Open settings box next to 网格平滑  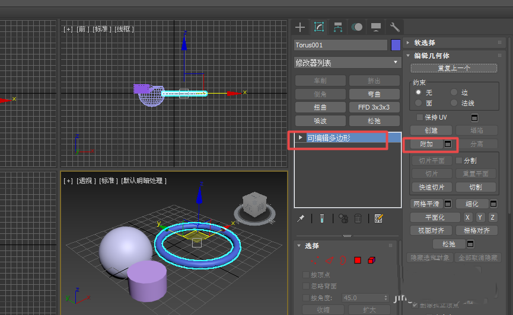tap(448, 204)
